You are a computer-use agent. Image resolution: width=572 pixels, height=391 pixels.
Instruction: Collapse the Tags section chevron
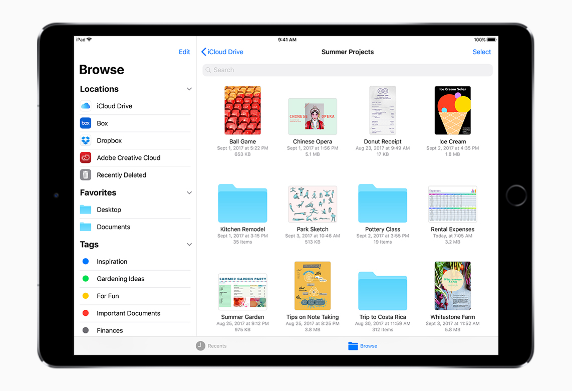189,245
